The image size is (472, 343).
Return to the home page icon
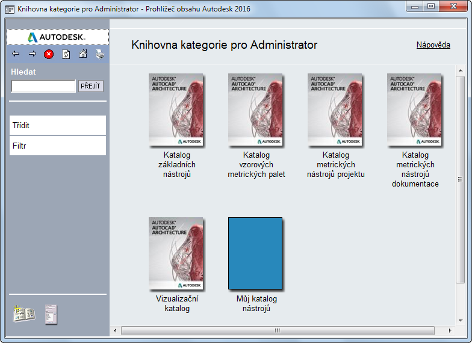[83, 54]
